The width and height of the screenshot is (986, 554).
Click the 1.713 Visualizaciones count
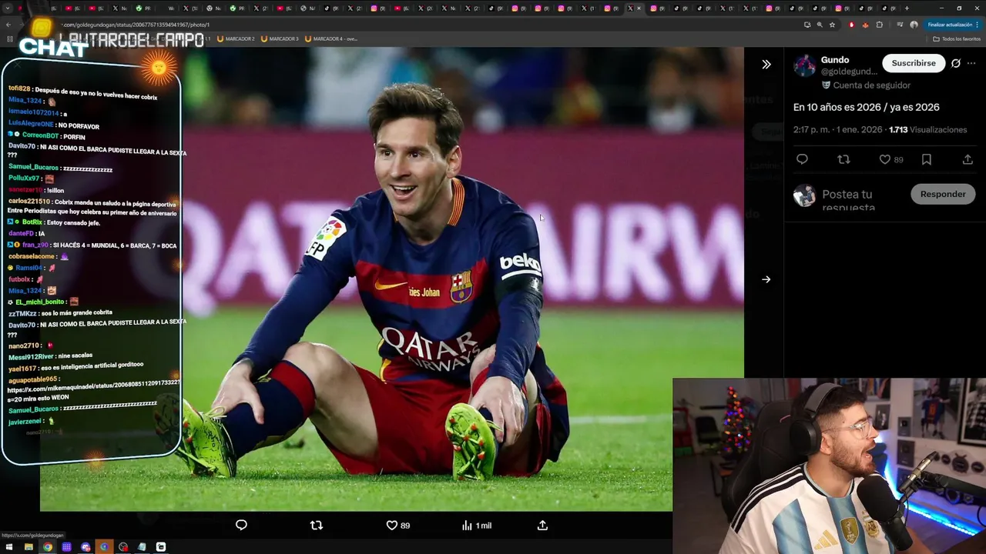[927, 130]
